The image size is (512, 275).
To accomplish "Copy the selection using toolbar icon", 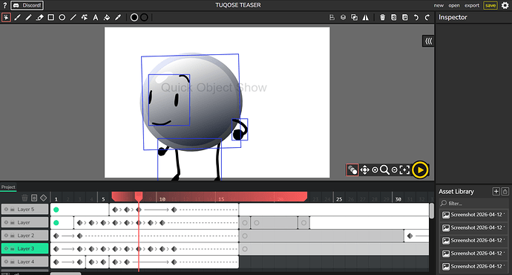I will click(394, 17).
